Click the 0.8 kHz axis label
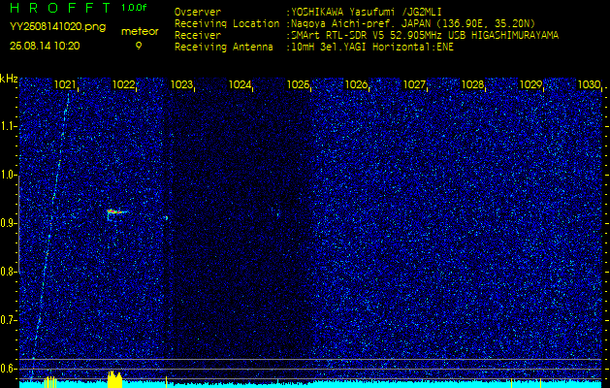 8,272
